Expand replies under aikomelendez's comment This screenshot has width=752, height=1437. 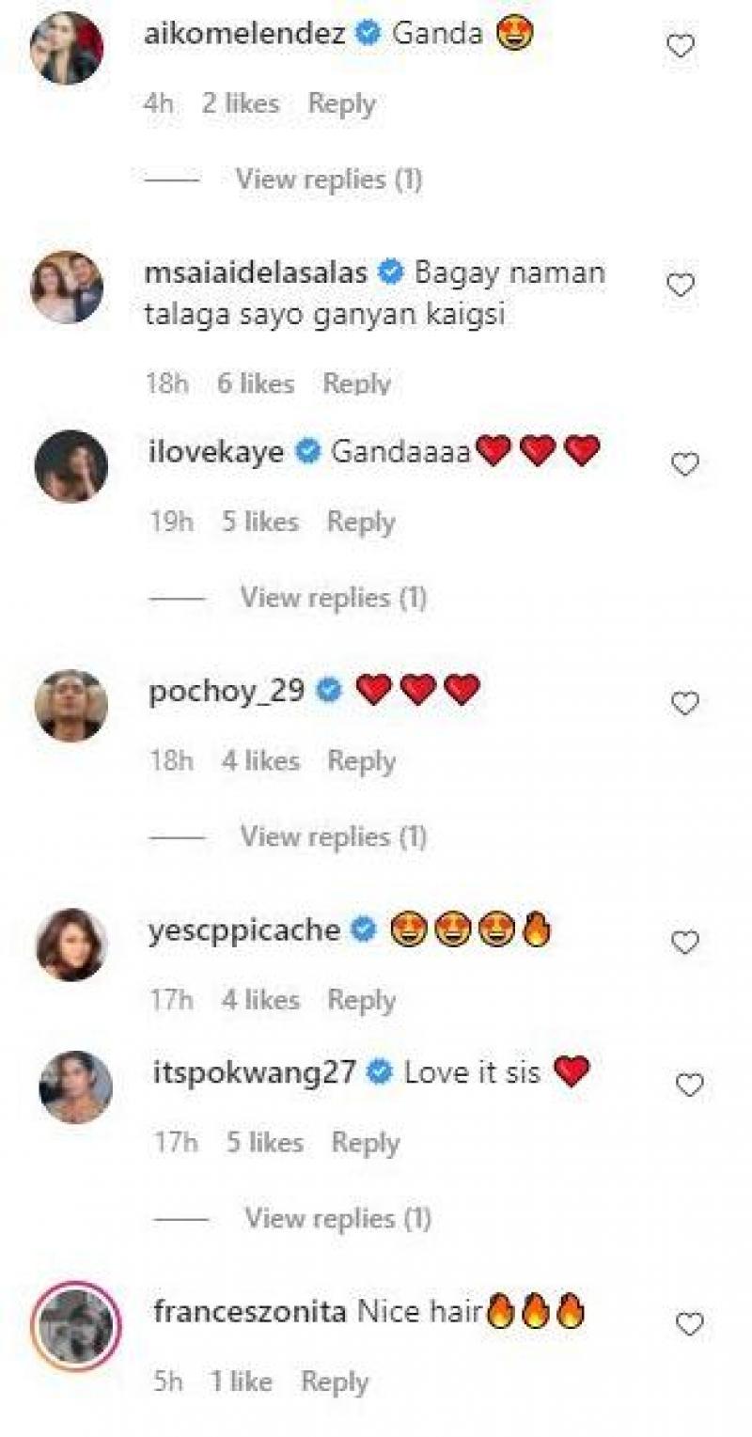(x=328, y=179)
